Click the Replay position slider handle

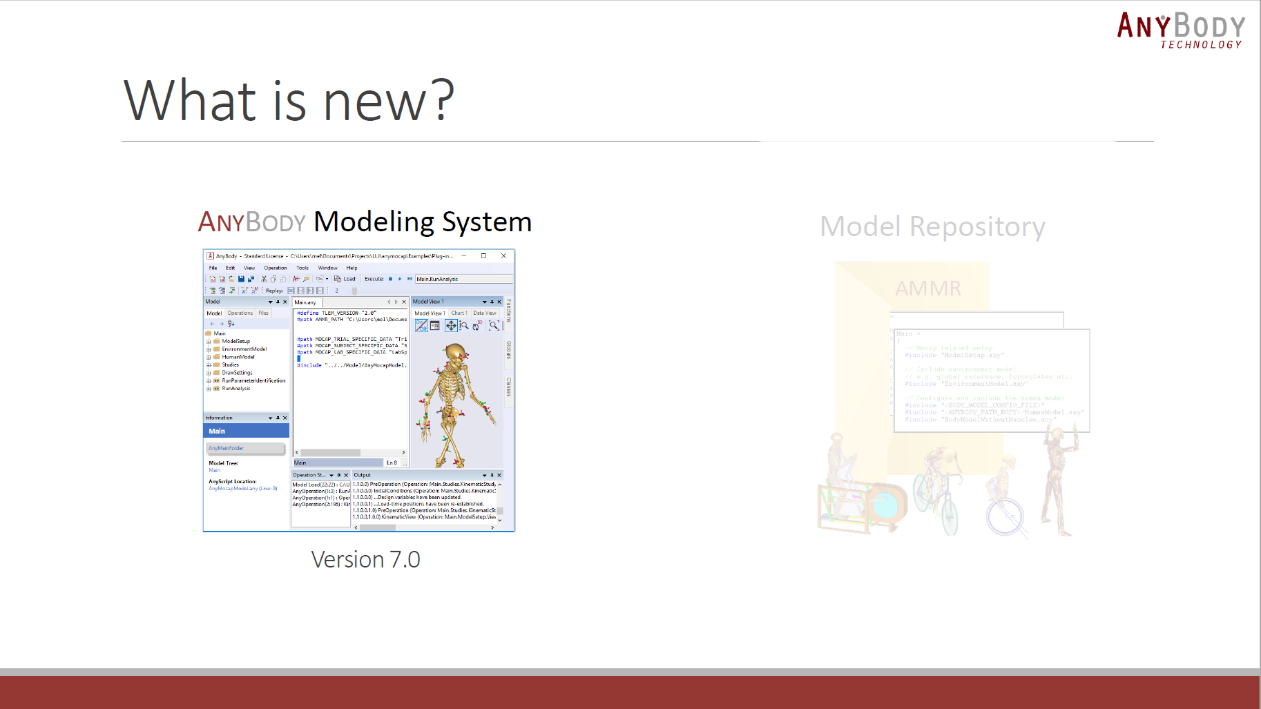(355, 291)
